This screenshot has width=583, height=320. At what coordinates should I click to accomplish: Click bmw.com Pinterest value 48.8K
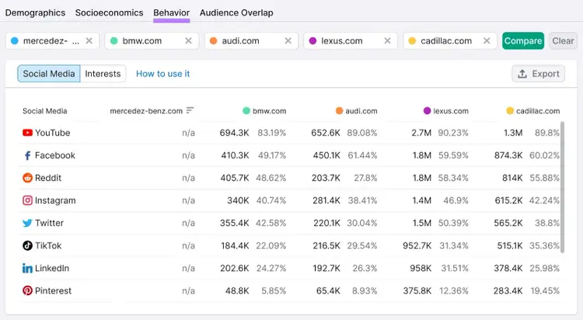pos(237,290)
